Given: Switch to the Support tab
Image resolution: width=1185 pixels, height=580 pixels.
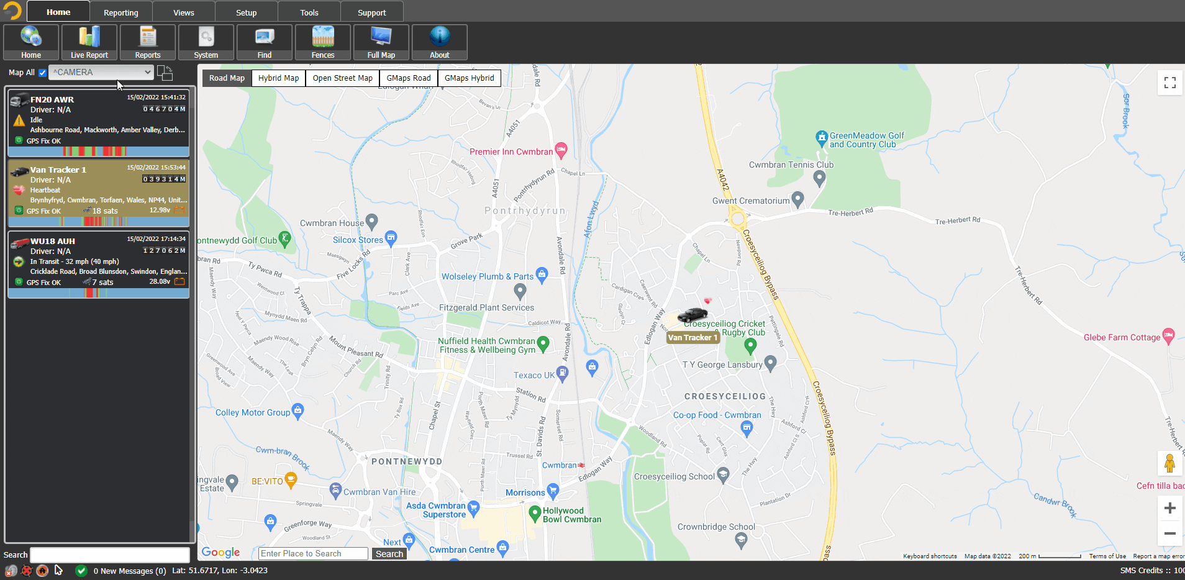Looking at the screenshot, I should [x=372, y=12].
